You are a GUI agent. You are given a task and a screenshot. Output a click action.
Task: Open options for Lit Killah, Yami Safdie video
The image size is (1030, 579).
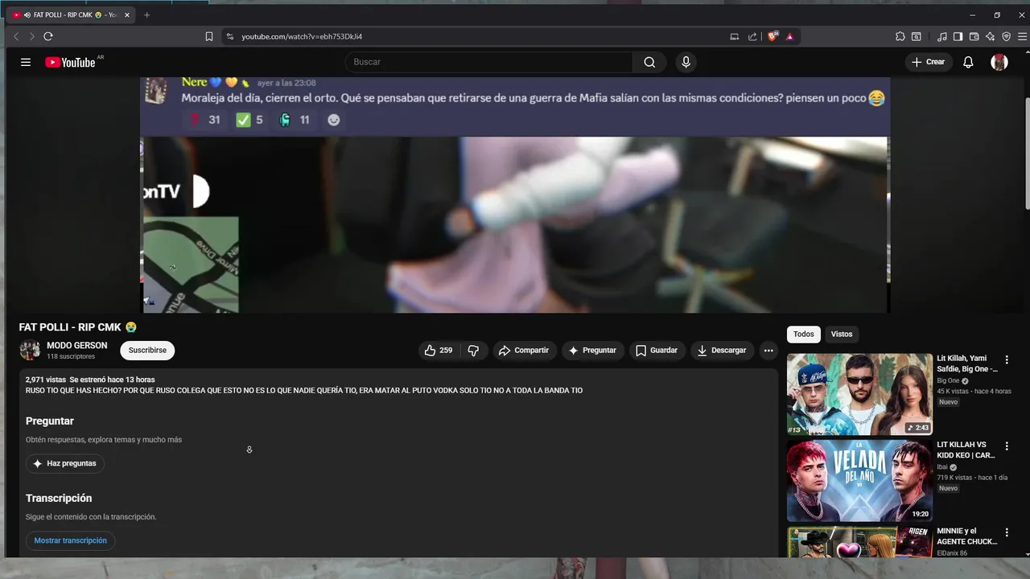tap(1006, 360)
